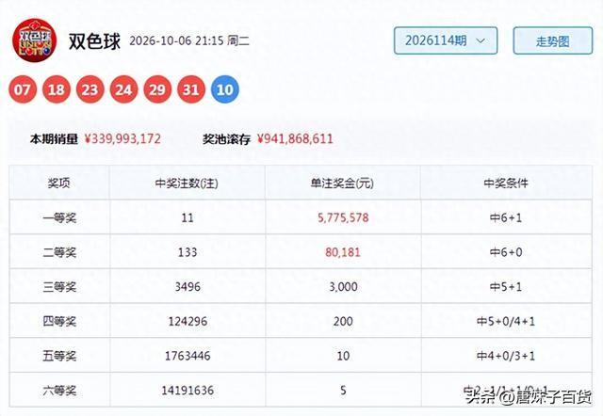Click red ball number 29

pyautogui.click(x=157, y=89)
